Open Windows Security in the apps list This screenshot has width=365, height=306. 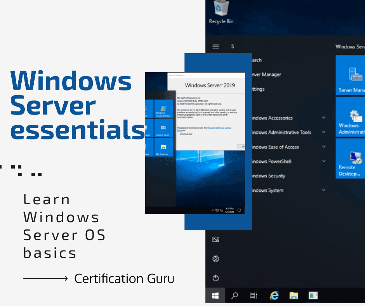(x=269, y=176)
